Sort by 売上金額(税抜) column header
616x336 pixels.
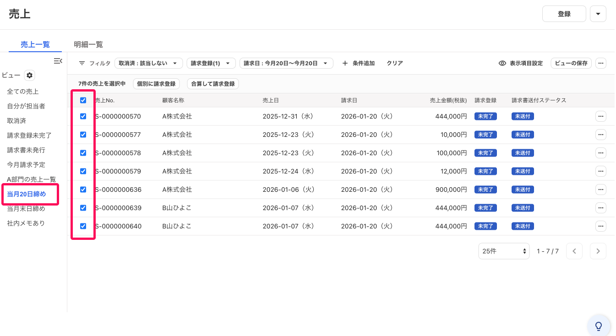448,100
